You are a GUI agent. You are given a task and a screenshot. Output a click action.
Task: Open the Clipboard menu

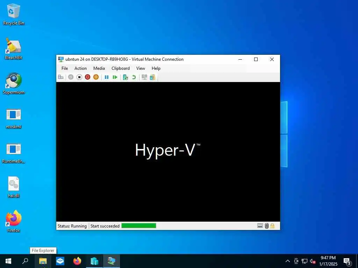(121, 68)
